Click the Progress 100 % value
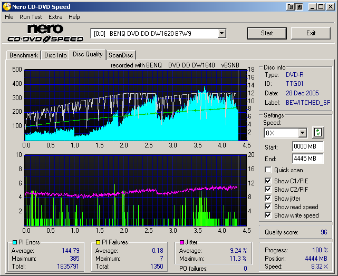The height and width of the screenshot is (276, 338). coord(320,250)
